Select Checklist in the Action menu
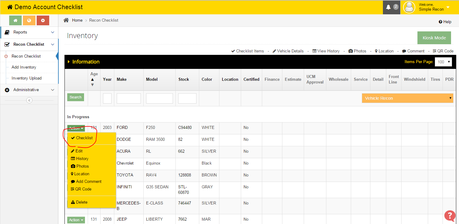 [x=82, y=138]
